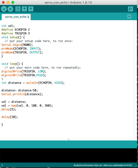Screen dimensions: 138x168
Task: Click '#define TRIGPIN 3' line
Action: coord(16,33)
